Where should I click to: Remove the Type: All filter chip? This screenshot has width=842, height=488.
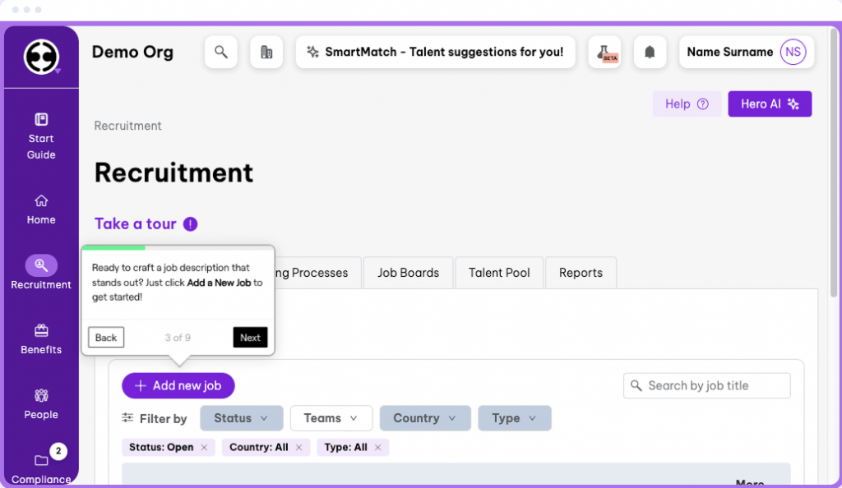(377, 447)
